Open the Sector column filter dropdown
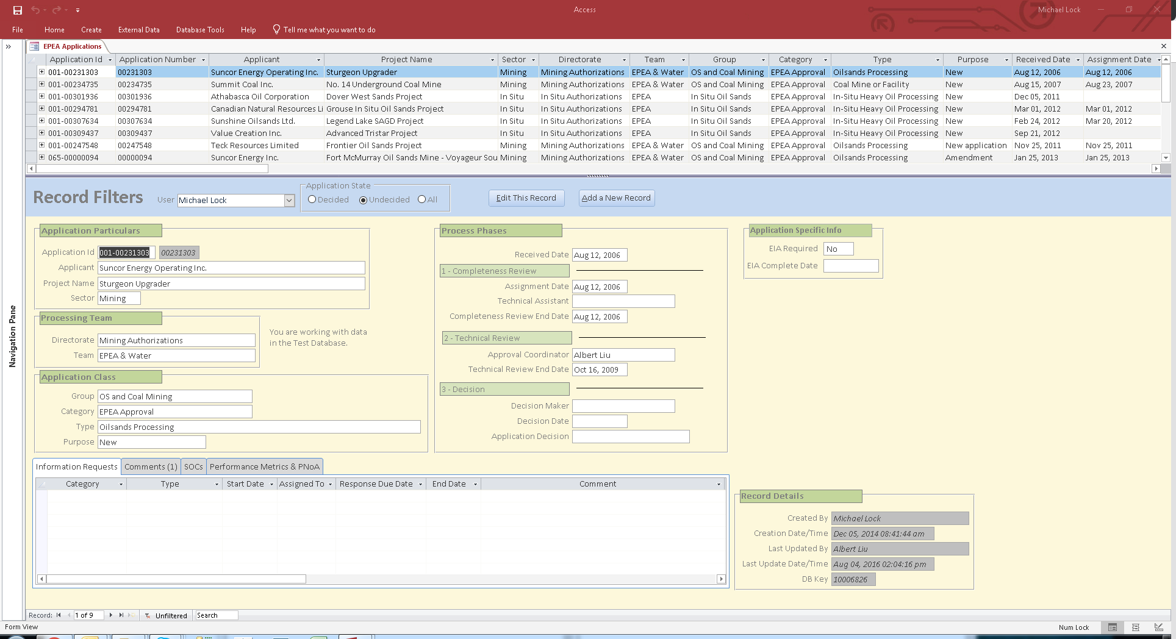 [x=533, y=60]
